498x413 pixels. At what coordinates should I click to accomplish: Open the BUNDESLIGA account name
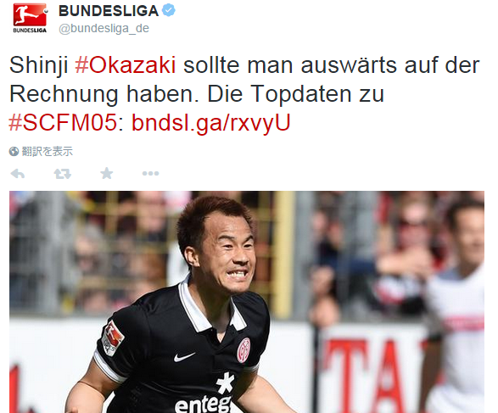coord(109,11)
